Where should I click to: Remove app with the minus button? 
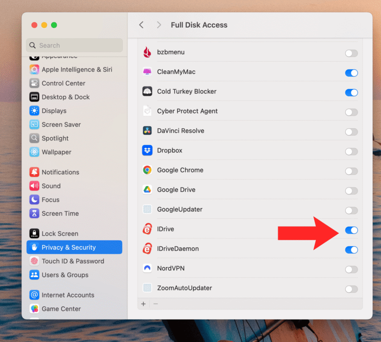[156, 304]
